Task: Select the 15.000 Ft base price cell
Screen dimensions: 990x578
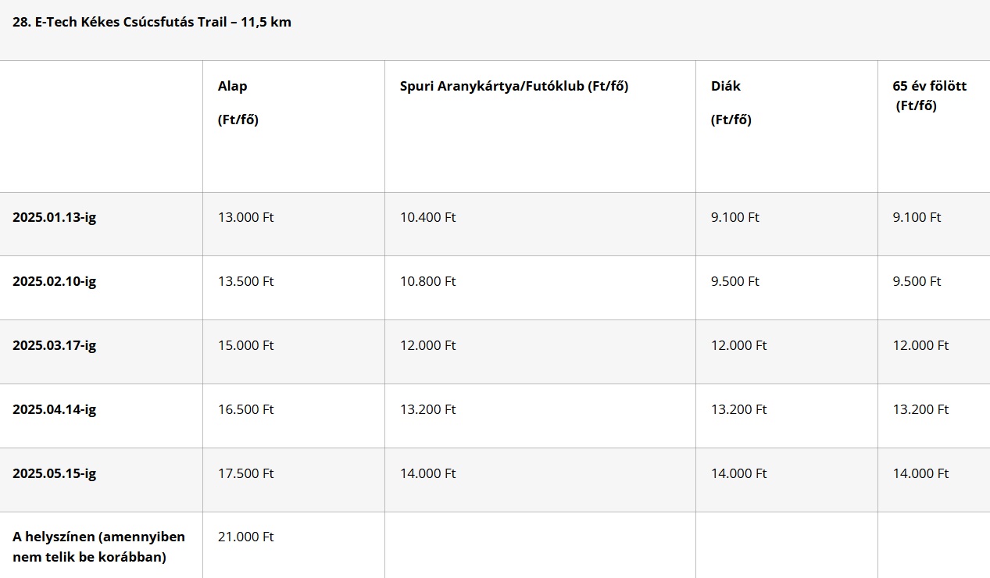Action: 246,345
